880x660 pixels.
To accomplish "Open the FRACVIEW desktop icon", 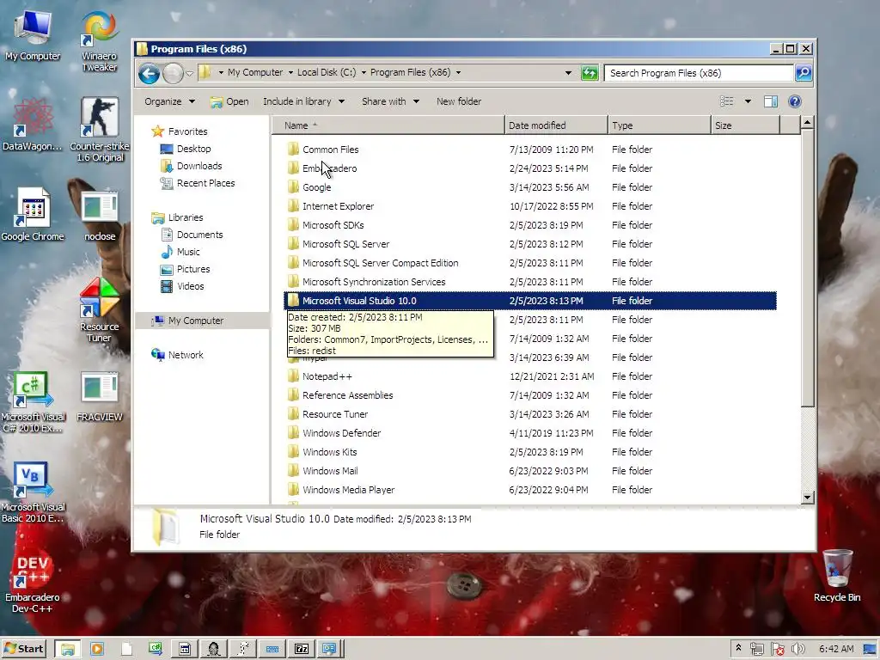I will pos(100,396).
